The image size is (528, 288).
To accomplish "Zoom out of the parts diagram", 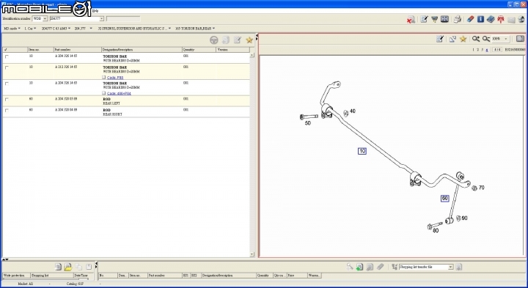I will (485, 39).
